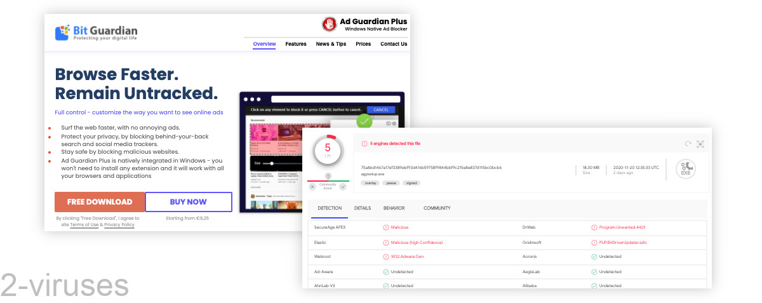
Task: Go to News & Tips page
Action: (331, 44)
